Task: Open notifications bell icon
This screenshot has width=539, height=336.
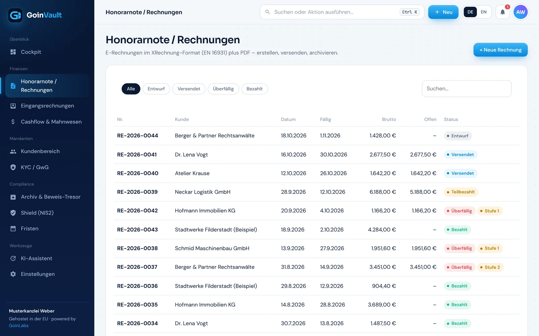Action: click(503, 12)
